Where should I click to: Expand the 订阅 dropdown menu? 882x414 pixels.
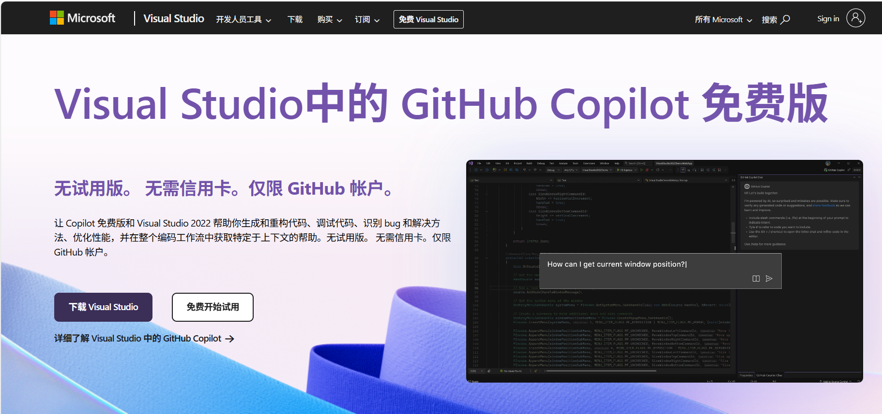pyautogui.click(x=367, y=19)
